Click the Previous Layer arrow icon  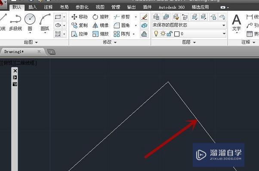(185, 17)
